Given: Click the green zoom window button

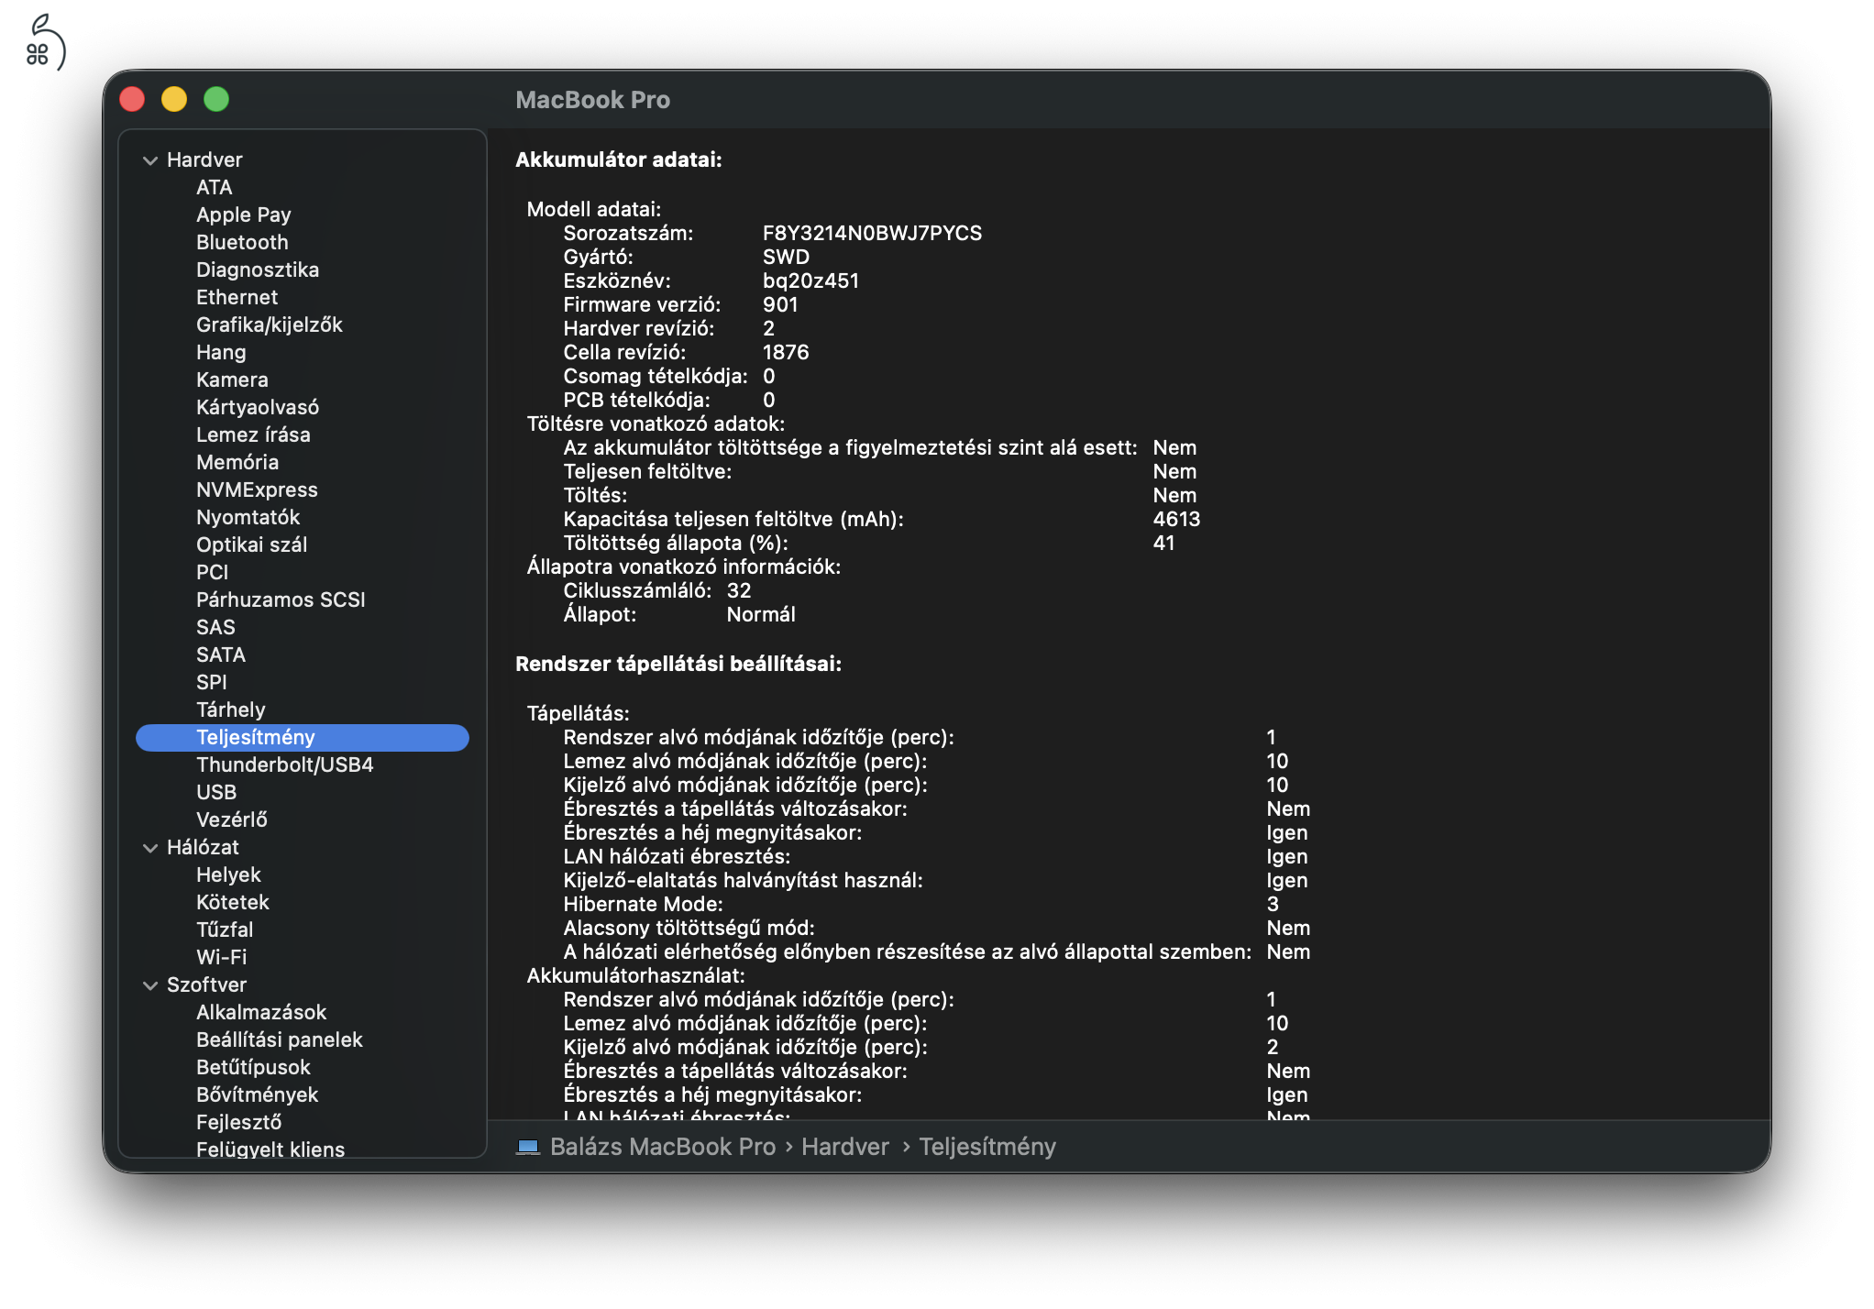Looking at the screenshot, I should (216, 99).
